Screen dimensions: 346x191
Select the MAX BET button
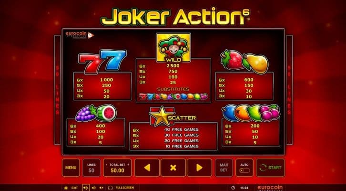point(224,168)
